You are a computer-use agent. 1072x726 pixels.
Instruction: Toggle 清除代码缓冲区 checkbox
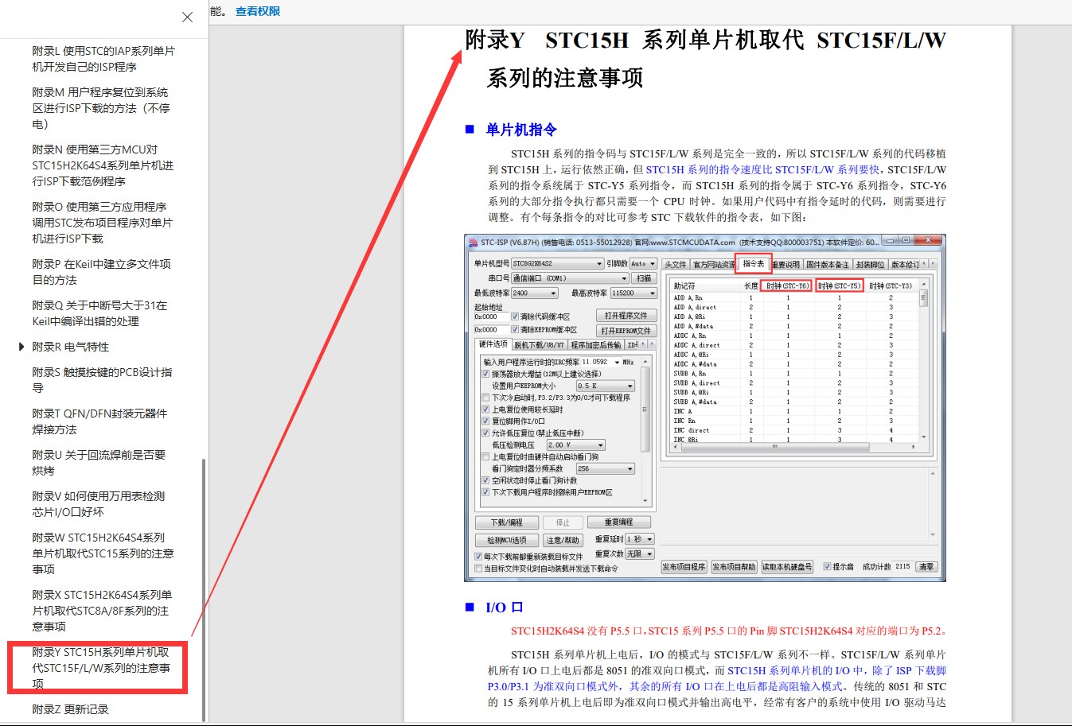coord(515,316)
